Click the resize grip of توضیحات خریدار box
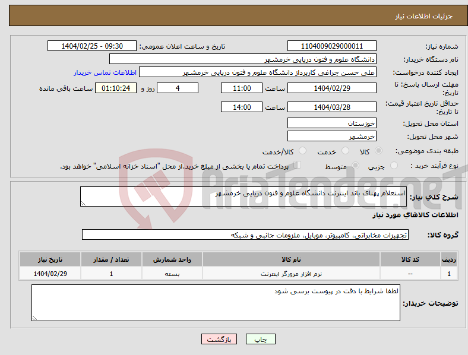Image resolution: width=468 pixels, height=355 pixels. click(x=34, y=318)
